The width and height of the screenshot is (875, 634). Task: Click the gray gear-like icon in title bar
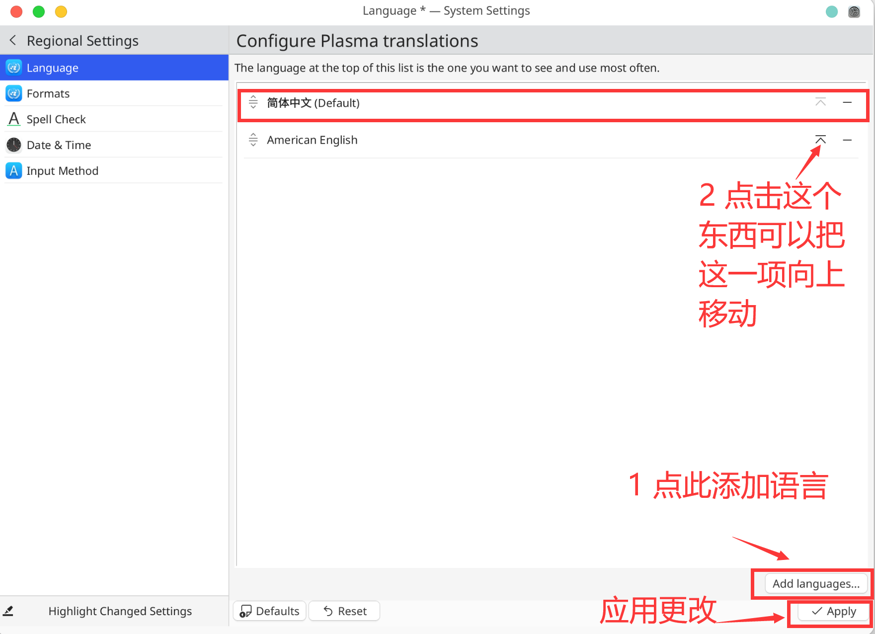(x=854, y=11)
